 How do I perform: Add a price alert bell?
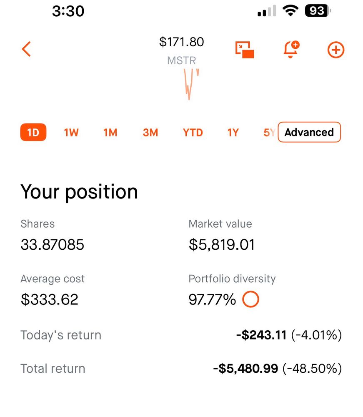291,49
